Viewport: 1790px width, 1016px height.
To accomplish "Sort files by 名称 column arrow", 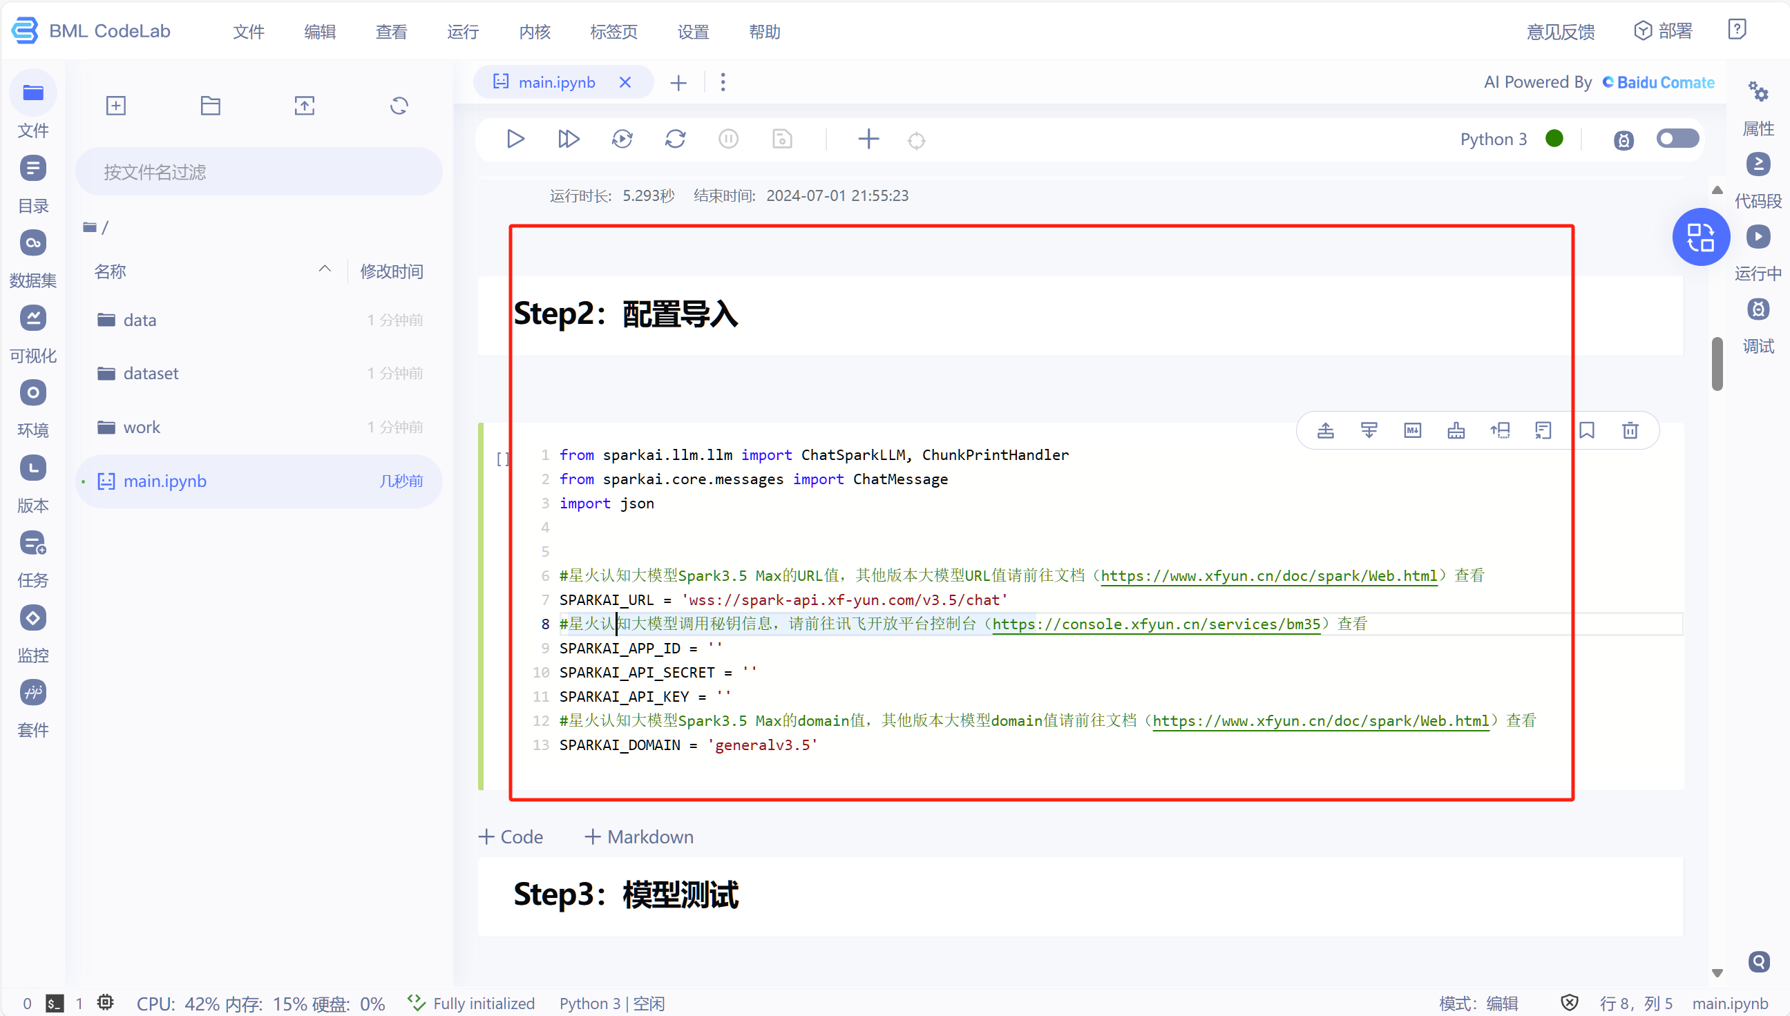I will (325, 269).
